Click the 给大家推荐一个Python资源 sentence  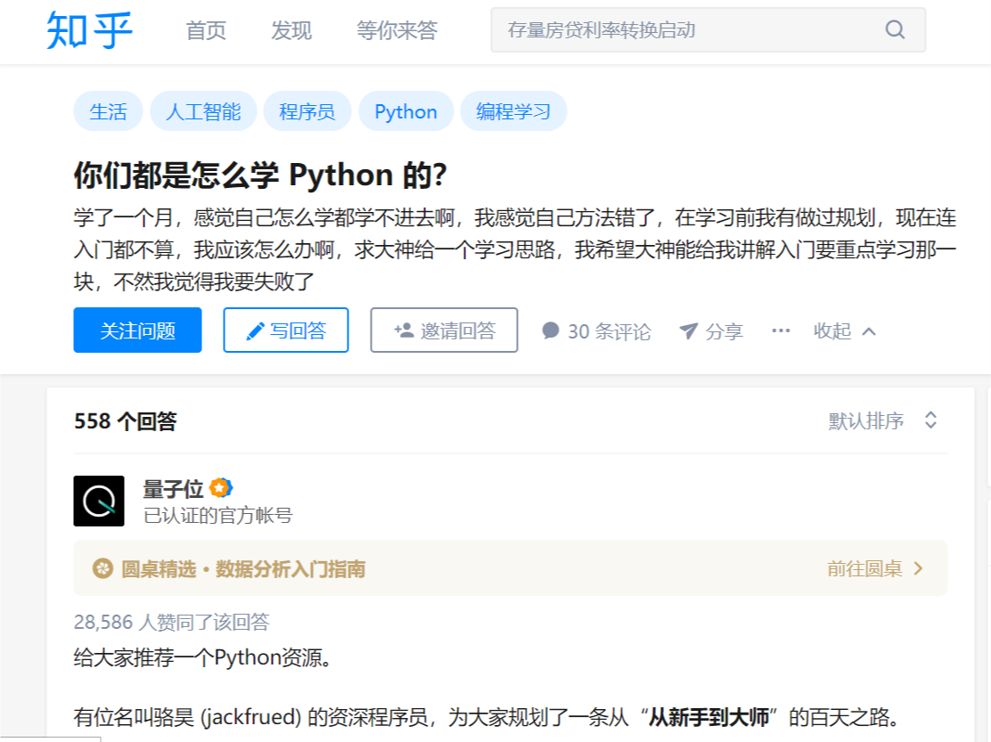click(x=202, y=657)
